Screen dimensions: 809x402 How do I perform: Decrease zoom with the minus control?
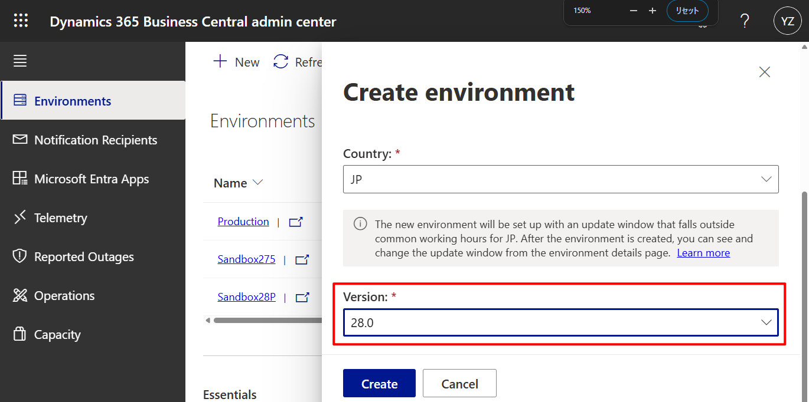tap(633, 10)
